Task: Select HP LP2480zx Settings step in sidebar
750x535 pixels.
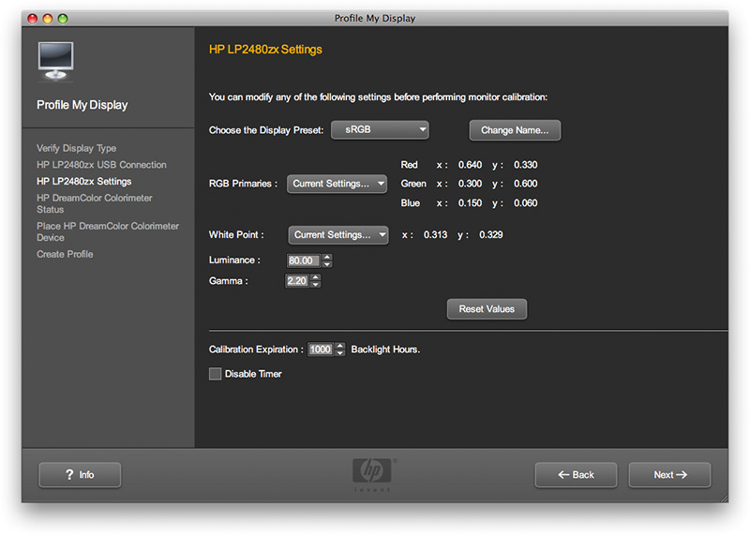Action: [x=84, y=181]
